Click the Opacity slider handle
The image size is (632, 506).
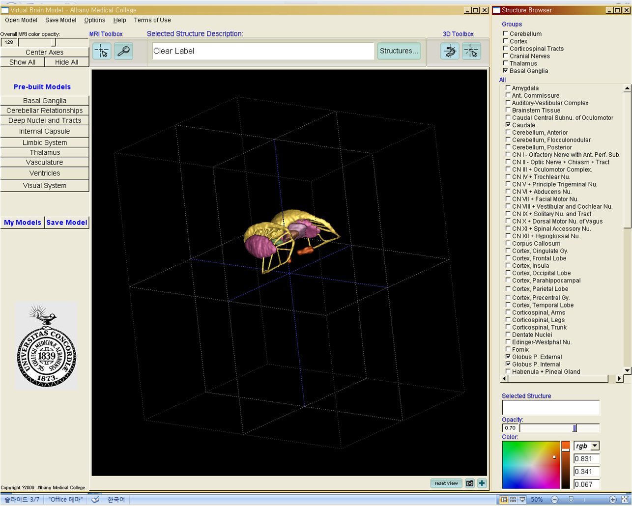(x=575, y=428)
